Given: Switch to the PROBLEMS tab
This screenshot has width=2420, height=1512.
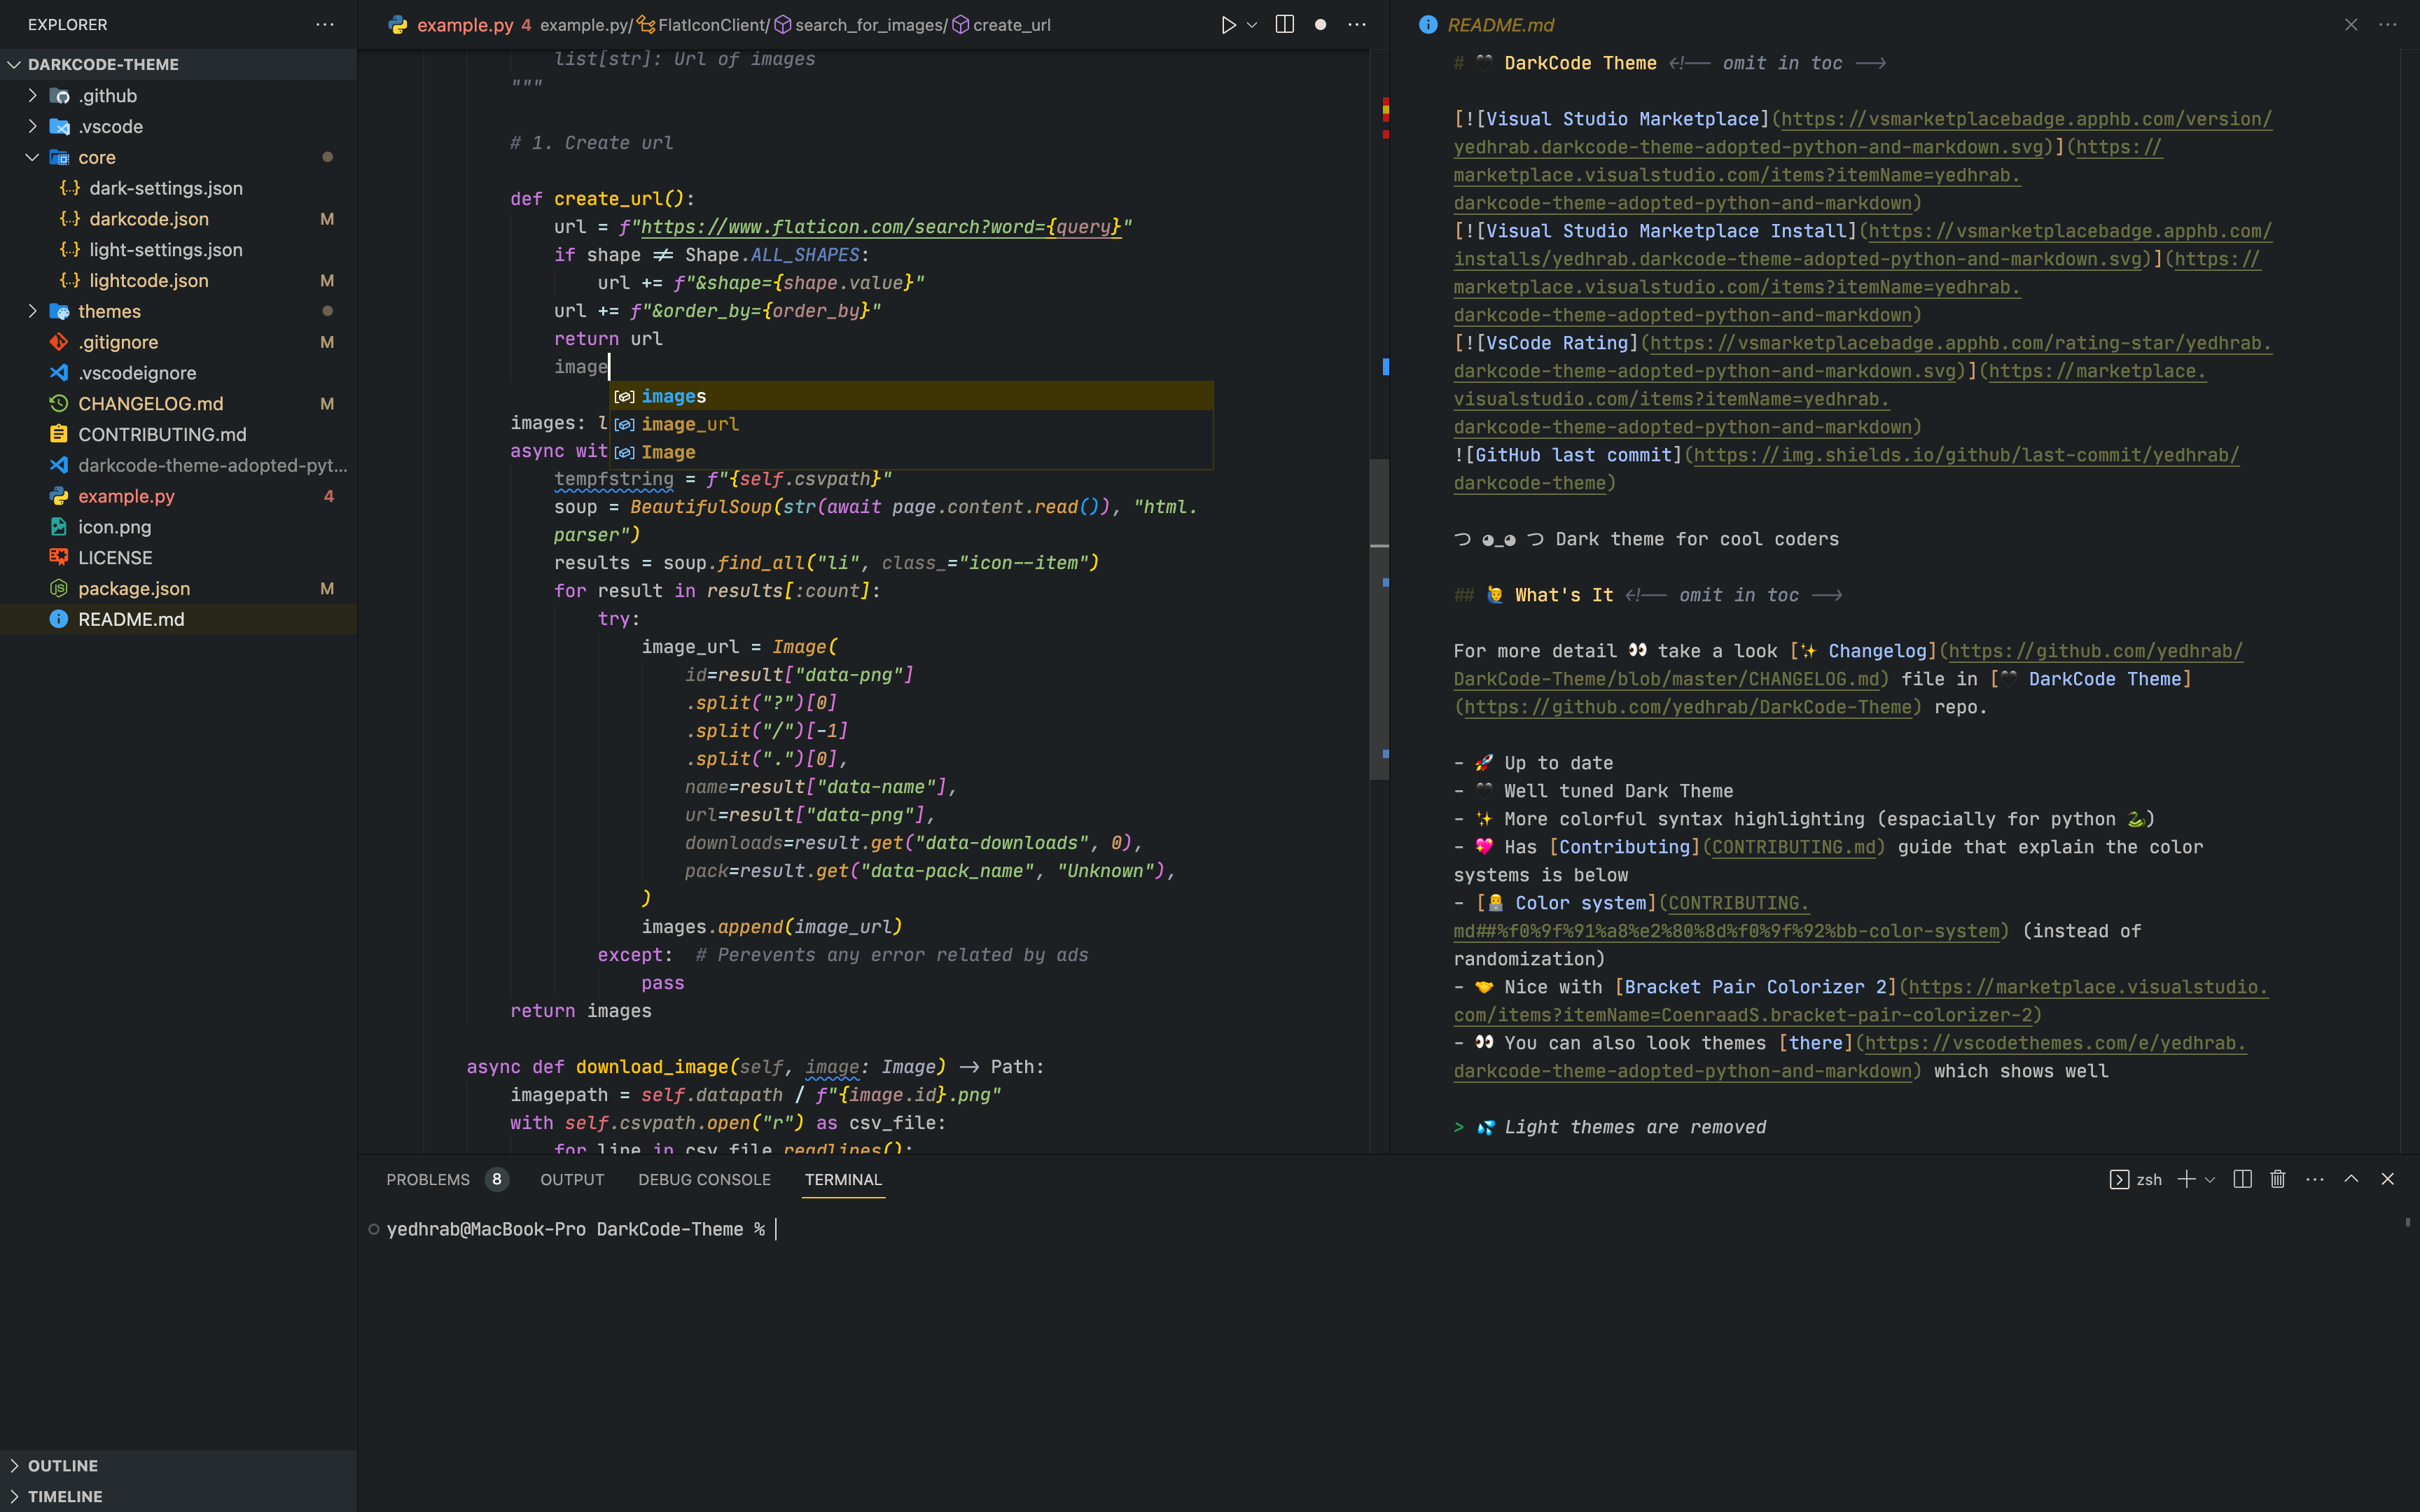Looking at the screenshot, I should tap(428, 1179).
